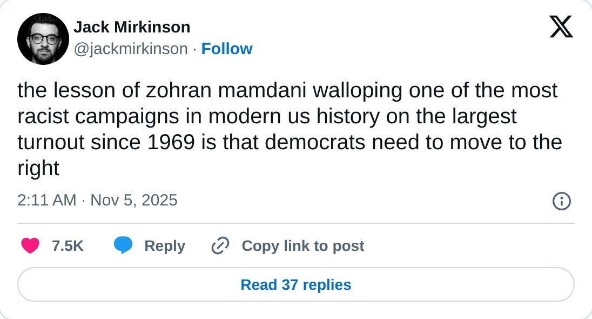Click the Jack Mirkinson display name
The height and width of the screenshot is (319, 592).
[x=132, y=27]
